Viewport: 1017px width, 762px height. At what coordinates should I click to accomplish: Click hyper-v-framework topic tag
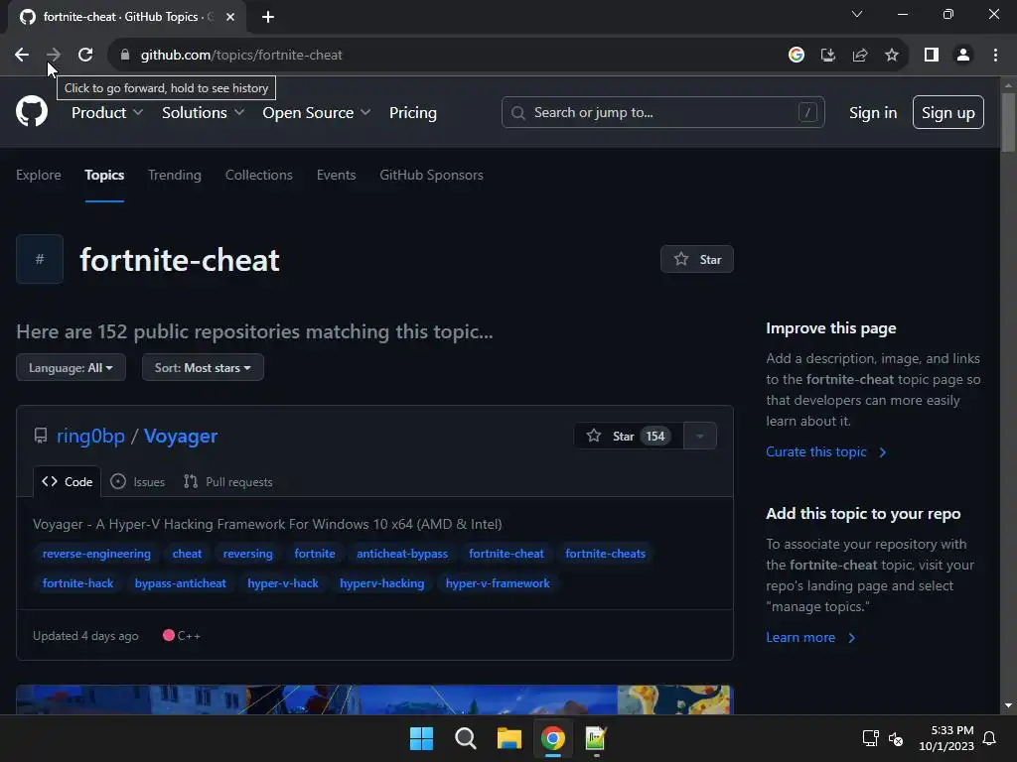pos(498,583)
